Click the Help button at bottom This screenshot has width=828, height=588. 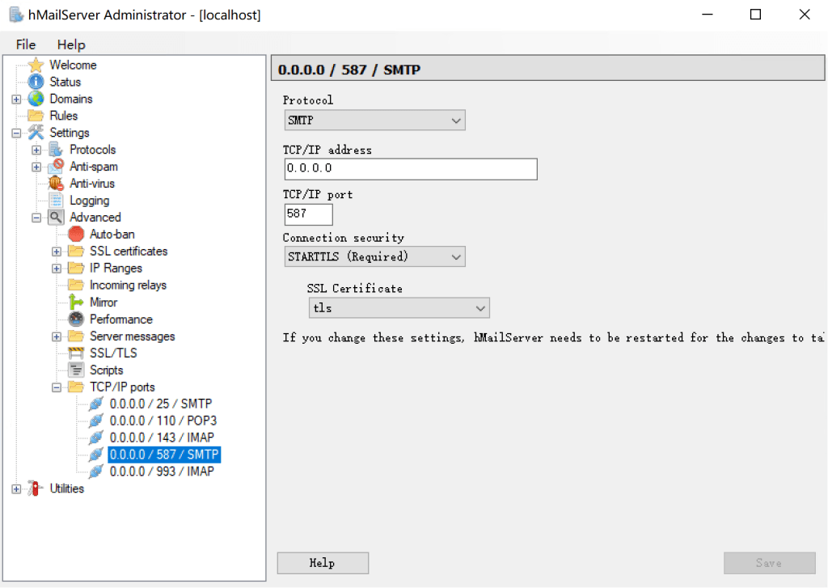click(x=323, y=563)
